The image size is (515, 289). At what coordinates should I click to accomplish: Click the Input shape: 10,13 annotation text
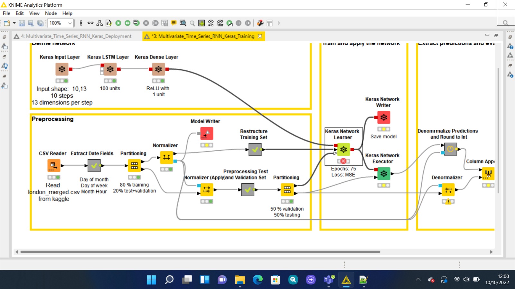point(61,89)
